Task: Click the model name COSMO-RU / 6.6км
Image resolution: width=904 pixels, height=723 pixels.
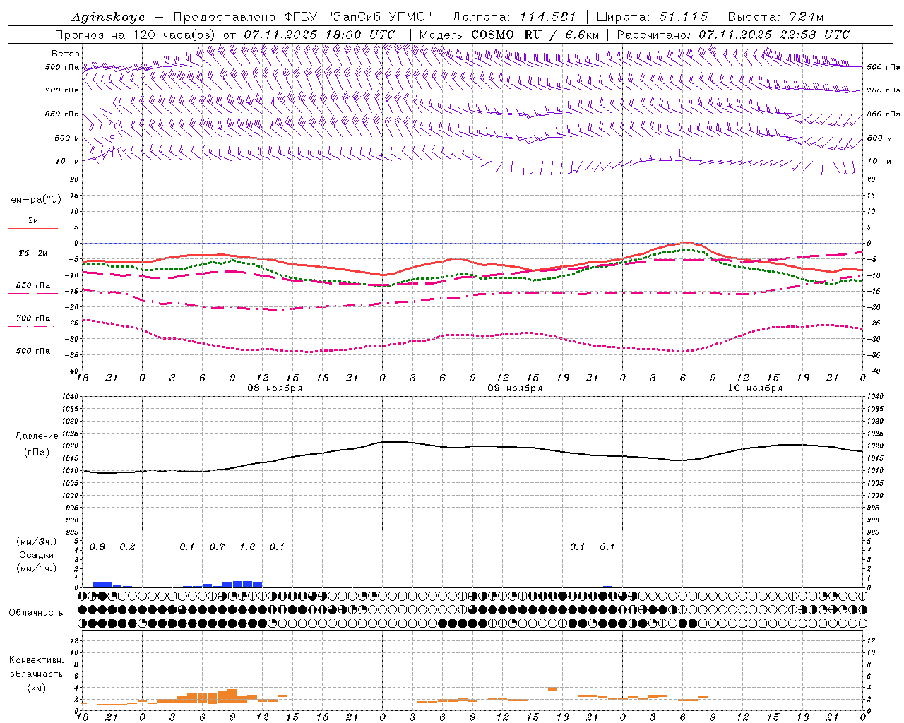Action: [535, 35]
